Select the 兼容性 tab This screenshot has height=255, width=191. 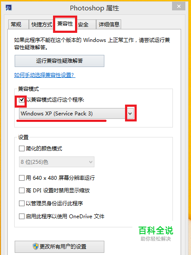click(x=65, y=24)
